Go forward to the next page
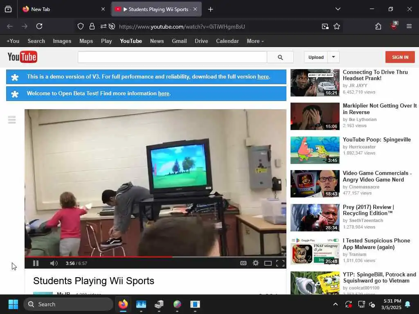The width and height of the screenshot is (419, 314). pos(24,26)
